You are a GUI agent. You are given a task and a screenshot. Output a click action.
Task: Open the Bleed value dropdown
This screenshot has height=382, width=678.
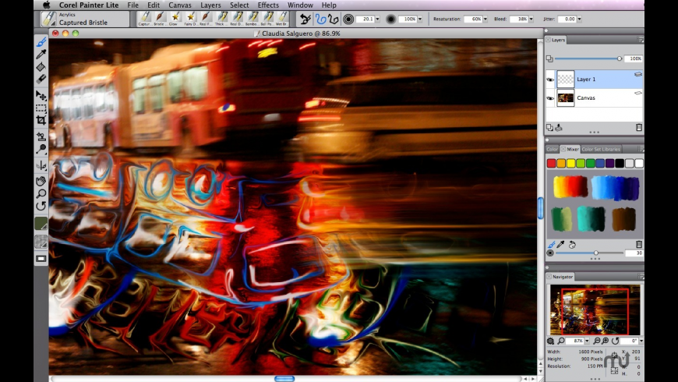click(539, 19)
